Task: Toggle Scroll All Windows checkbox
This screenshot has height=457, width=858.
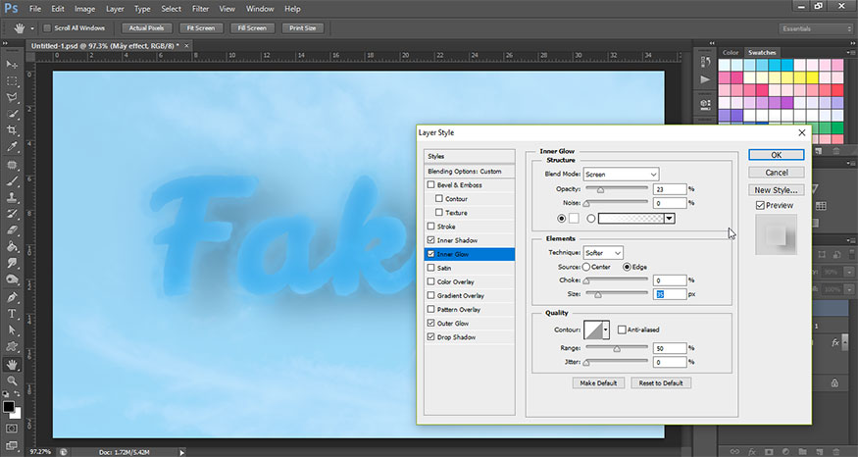Action: 47,27
